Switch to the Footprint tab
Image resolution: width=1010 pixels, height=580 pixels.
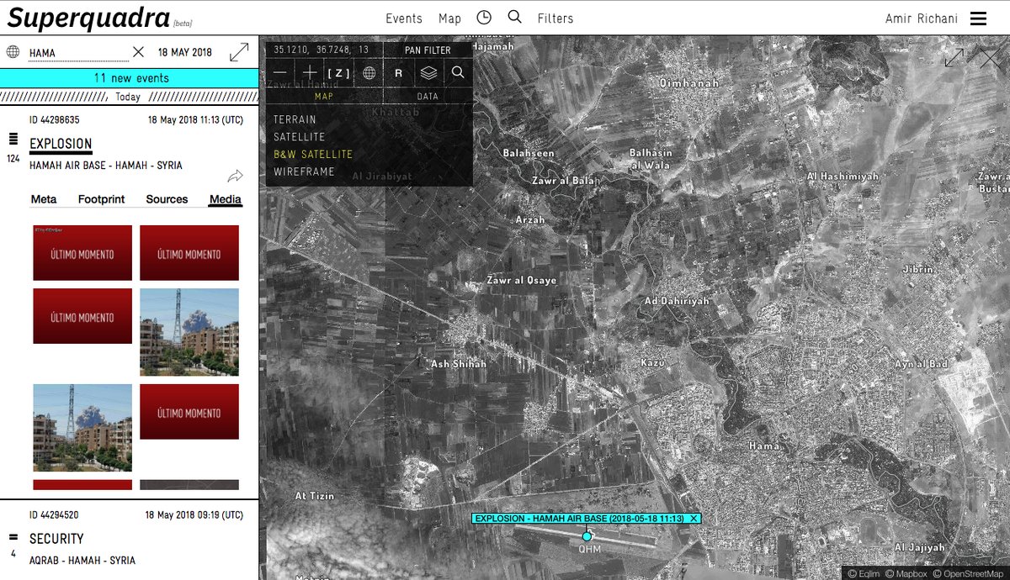[x=101, y=199]
